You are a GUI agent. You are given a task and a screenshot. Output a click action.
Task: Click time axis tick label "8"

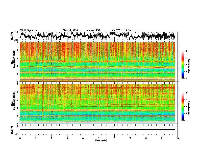[146, 138]
